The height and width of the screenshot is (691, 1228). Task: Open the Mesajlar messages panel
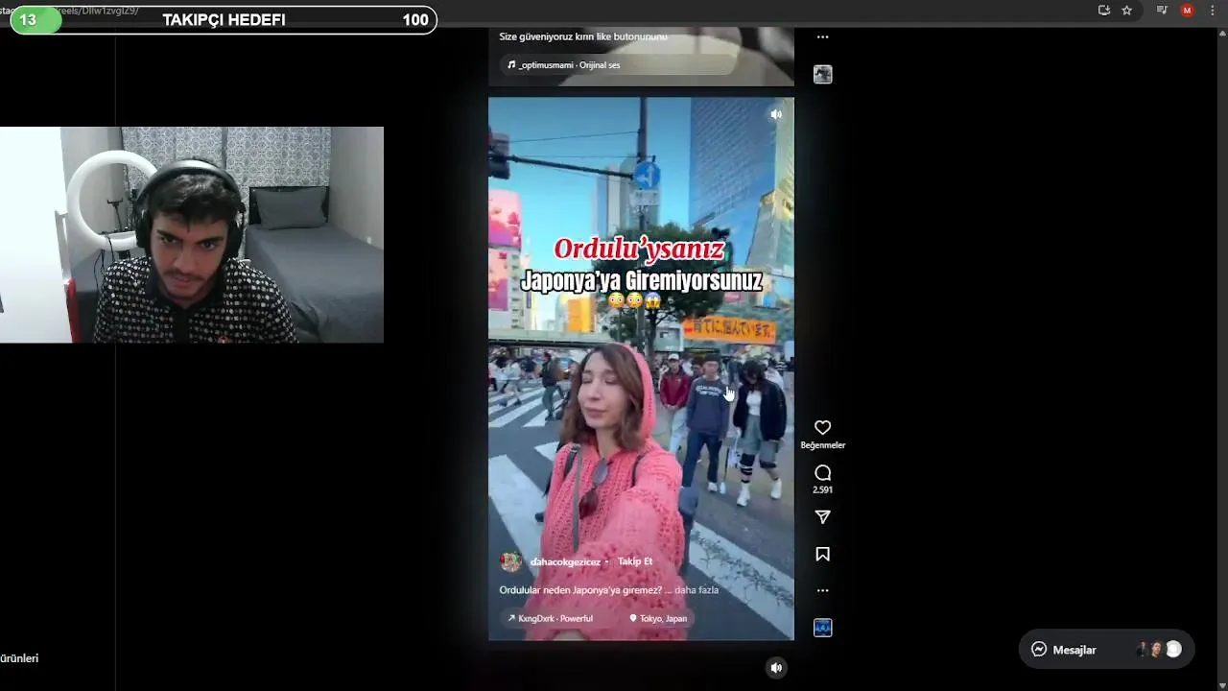click(1106, 650)
